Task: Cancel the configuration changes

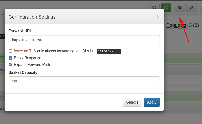Action: coord(132,102)
